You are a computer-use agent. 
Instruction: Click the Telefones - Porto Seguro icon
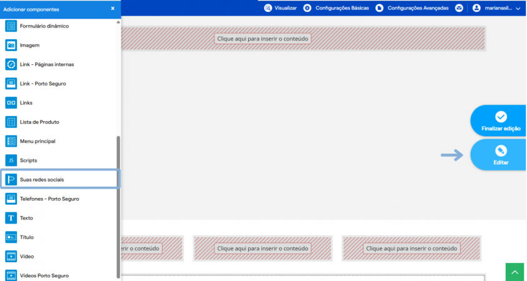point(11,199)
